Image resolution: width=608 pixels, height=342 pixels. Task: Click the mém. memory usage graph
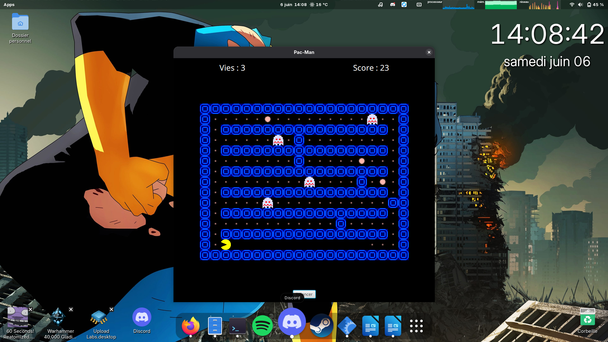pos(501,5)
